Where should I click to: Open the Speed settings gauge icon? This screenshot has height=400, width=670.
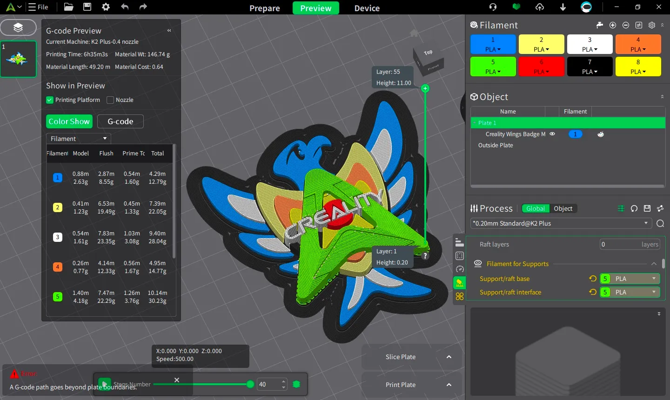click(460, 269)
